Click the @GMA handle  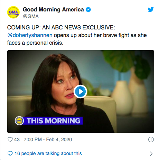point(31,16)
